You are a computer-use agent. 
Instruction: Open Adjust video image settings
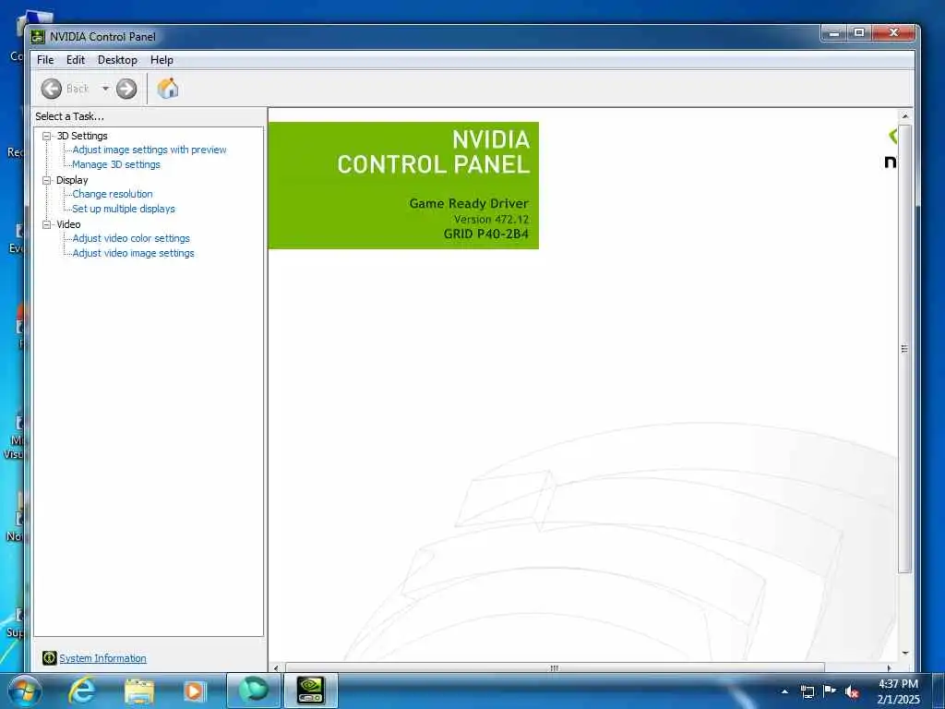[133, 253]
